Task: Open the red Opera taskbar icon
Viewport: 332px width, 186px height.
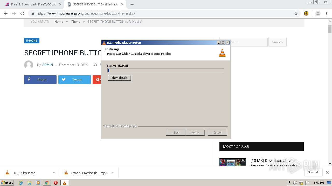Action: pyautogui.click(x=56, y=183)
